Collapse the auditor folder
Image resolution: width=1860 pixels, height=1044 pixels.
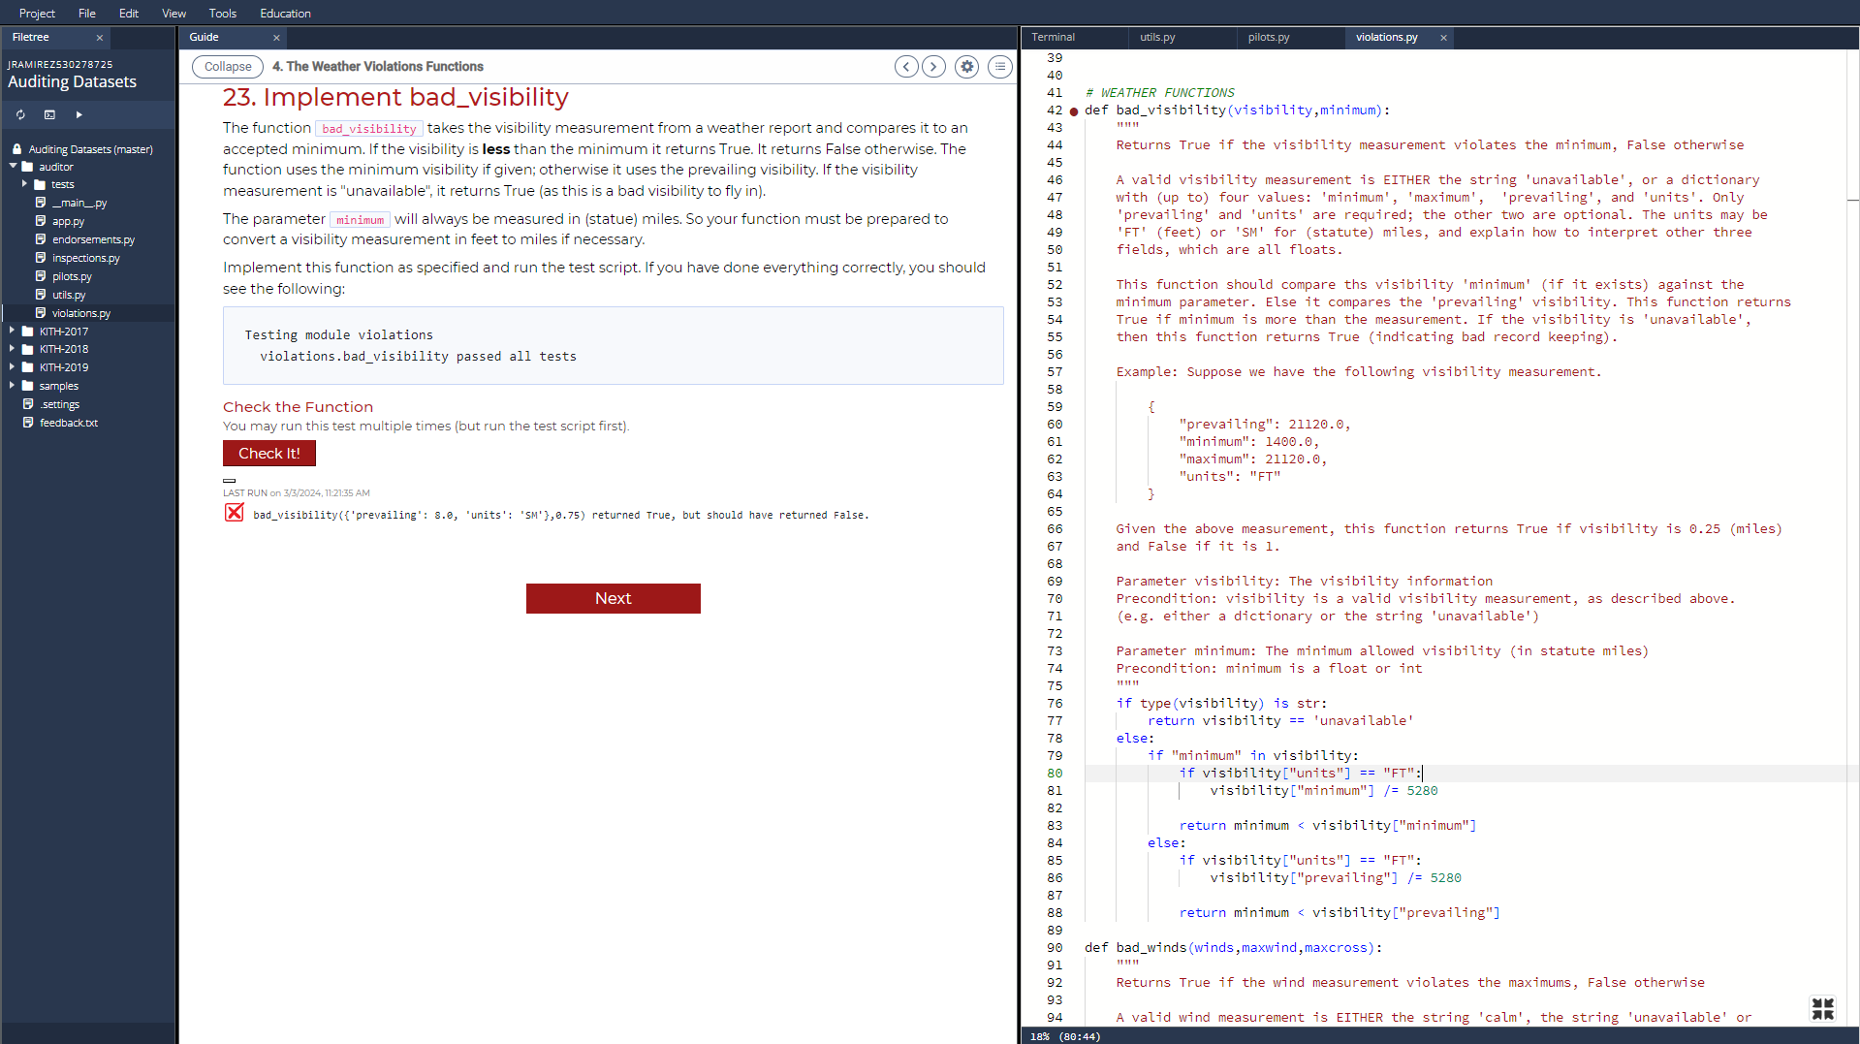(13, 166)
